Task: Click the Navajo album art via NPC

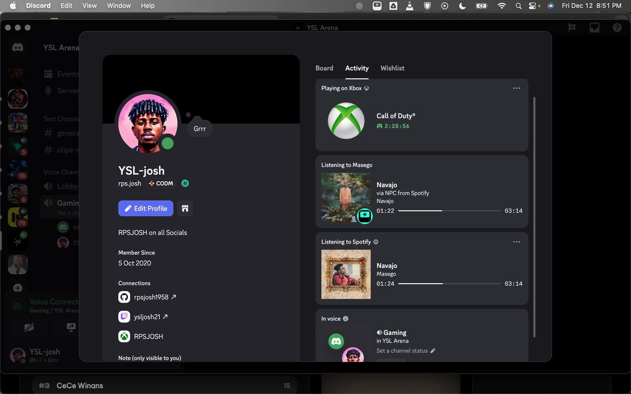Action: (x=346, y=198)
